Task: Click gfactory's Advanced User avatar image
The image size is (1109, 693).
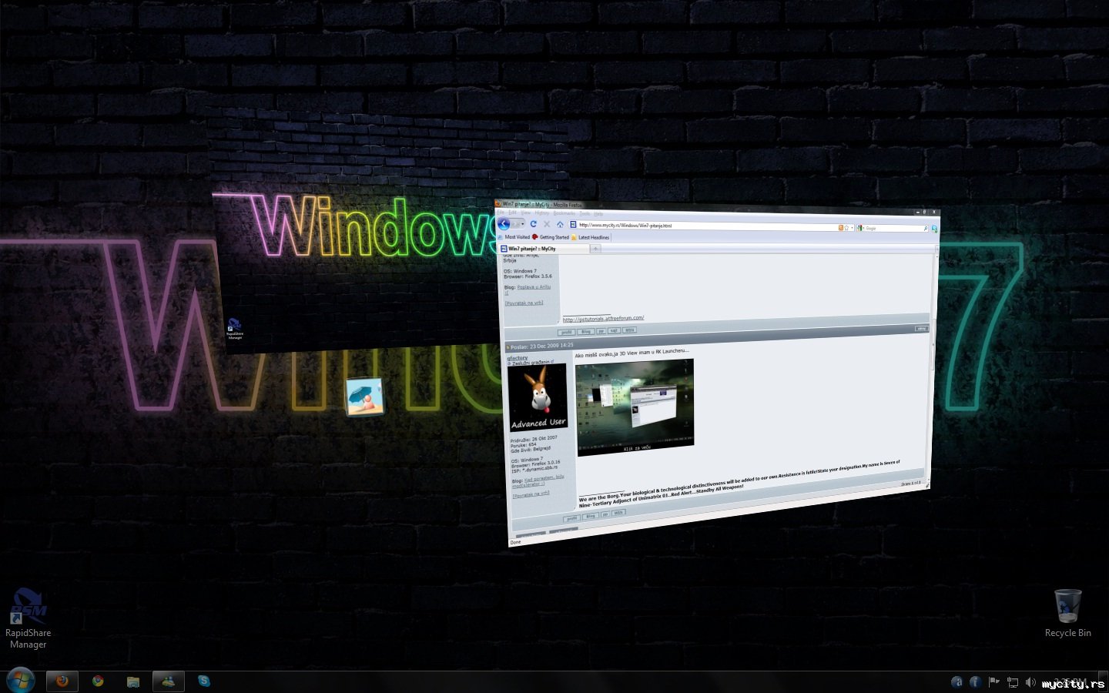Action: click(x=538, y=397)
